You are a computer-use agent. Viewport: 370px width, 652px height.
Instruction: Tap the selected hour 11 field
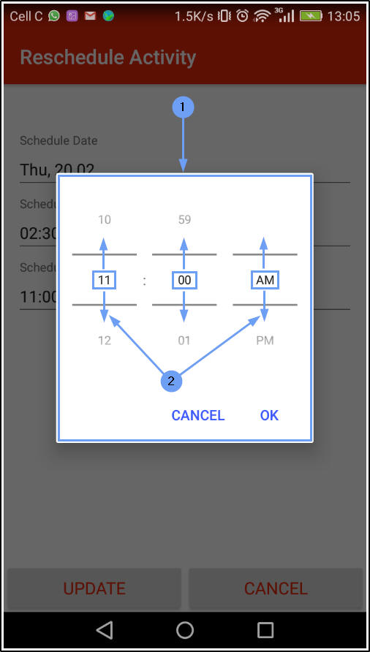click(x=105, y=280)
